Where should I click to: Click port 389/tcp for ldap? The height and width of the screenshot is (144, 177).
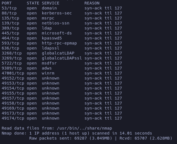(10, 28)
